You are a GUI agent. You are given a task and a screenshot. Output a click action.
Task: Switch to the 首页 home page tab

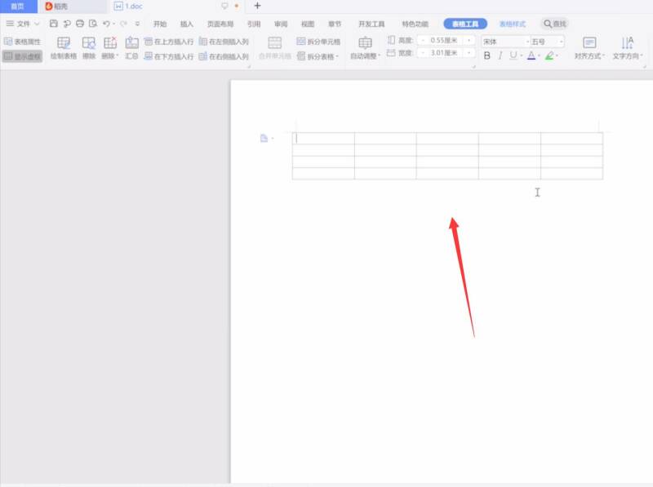pyautogui.click(x=17, y=7)
